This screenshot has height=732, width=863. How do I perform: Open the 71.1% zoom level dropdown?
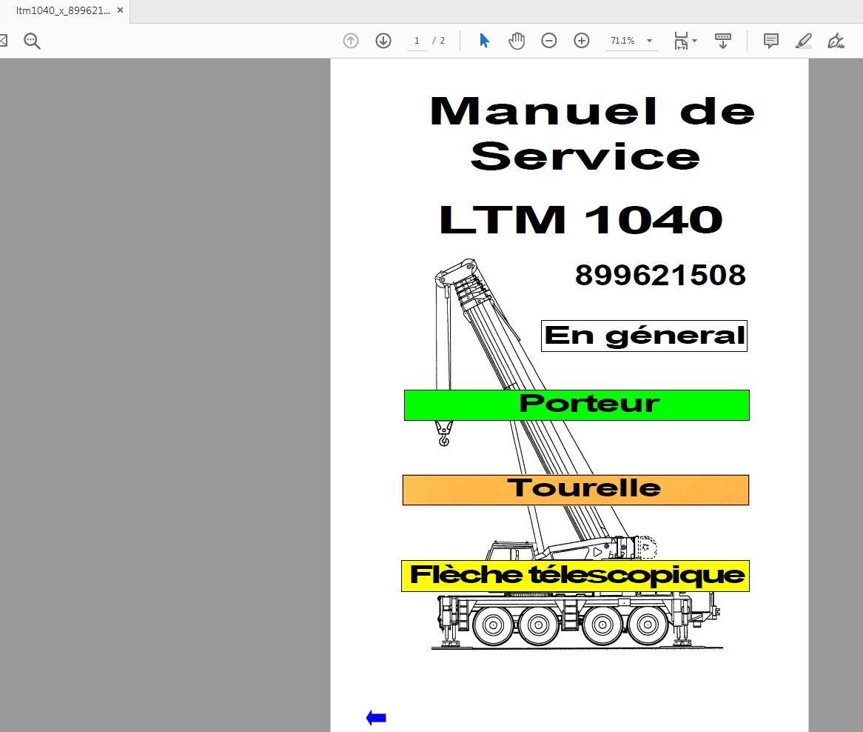click(631, 41)
